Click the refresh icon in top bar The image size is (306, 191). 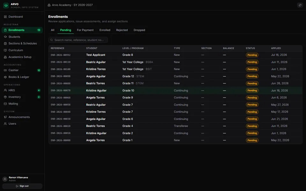tap(300, 5)
